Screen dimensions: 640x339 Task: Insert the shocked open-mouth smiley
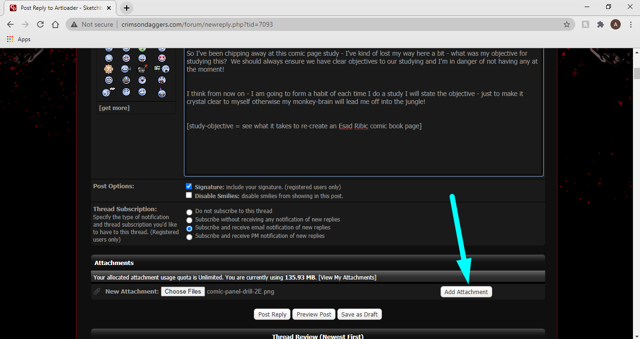pos(126,80)
